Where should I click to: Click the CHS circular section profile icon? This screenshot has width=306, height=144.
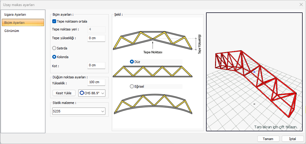pos(82,93)
